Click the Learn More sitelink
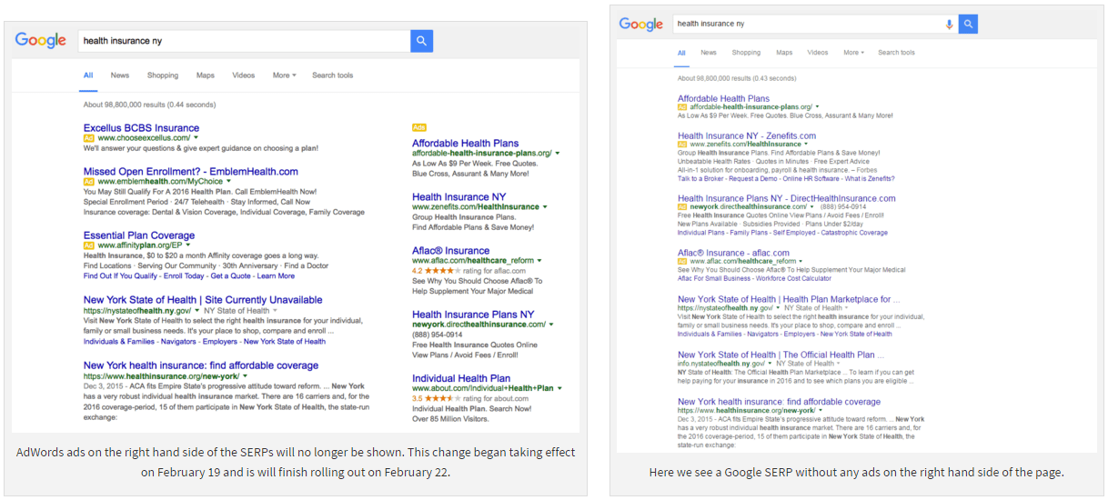This screenshot has height=500, width=1108. click(x=276, y=275)
